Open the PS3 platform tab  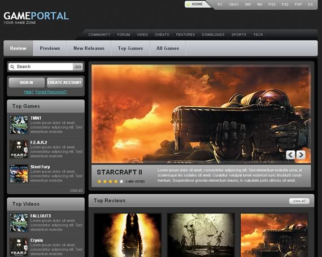click(272, 5)
